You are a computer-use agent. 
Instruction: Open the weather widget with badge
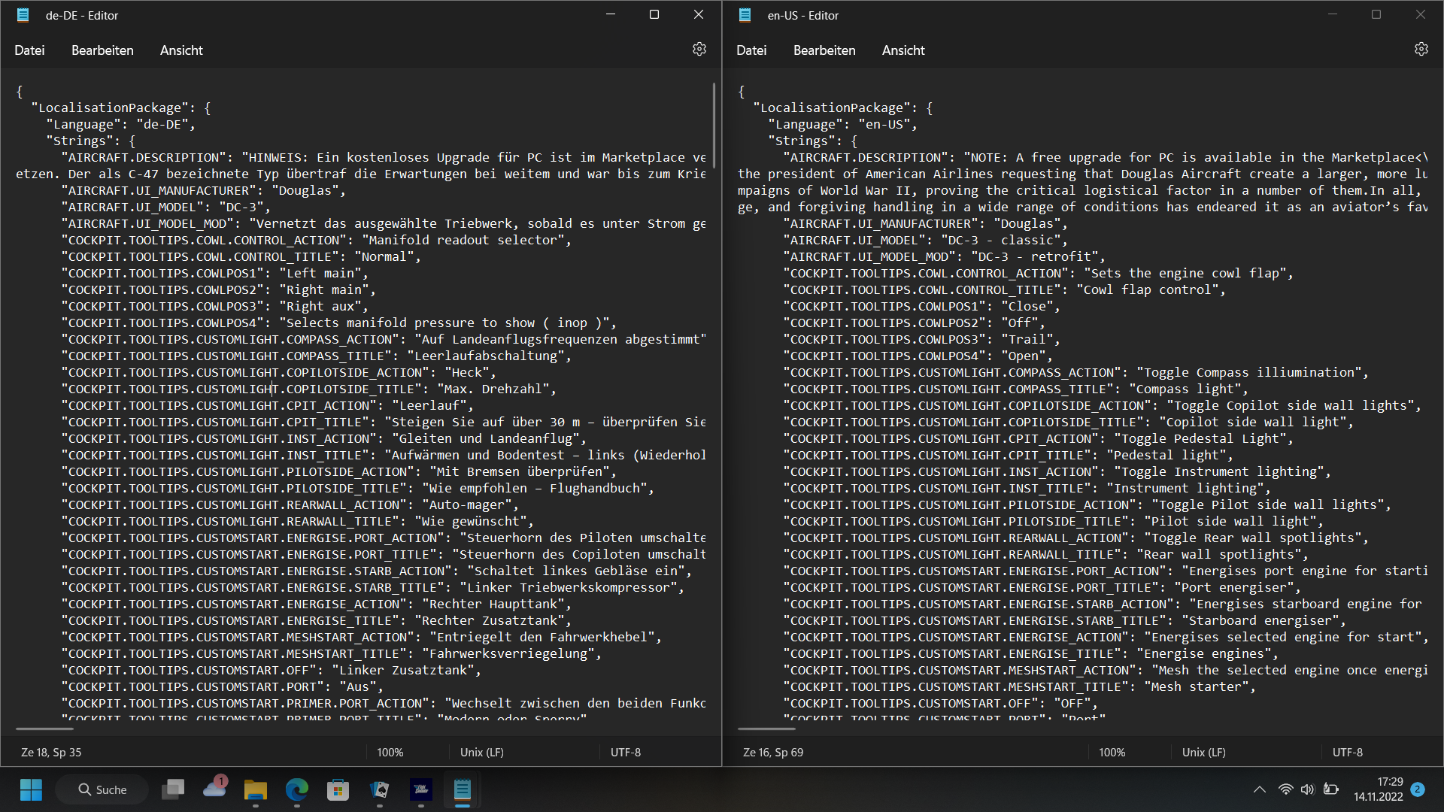pyautogui.click(x=214, y=788)
